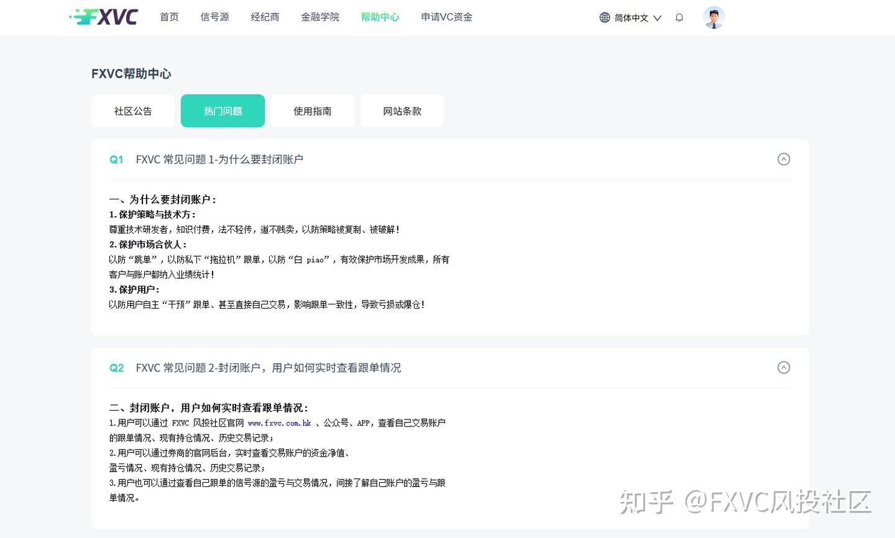Click the Q2 title 用户如何实时查看跟单情况

[268, 368]
